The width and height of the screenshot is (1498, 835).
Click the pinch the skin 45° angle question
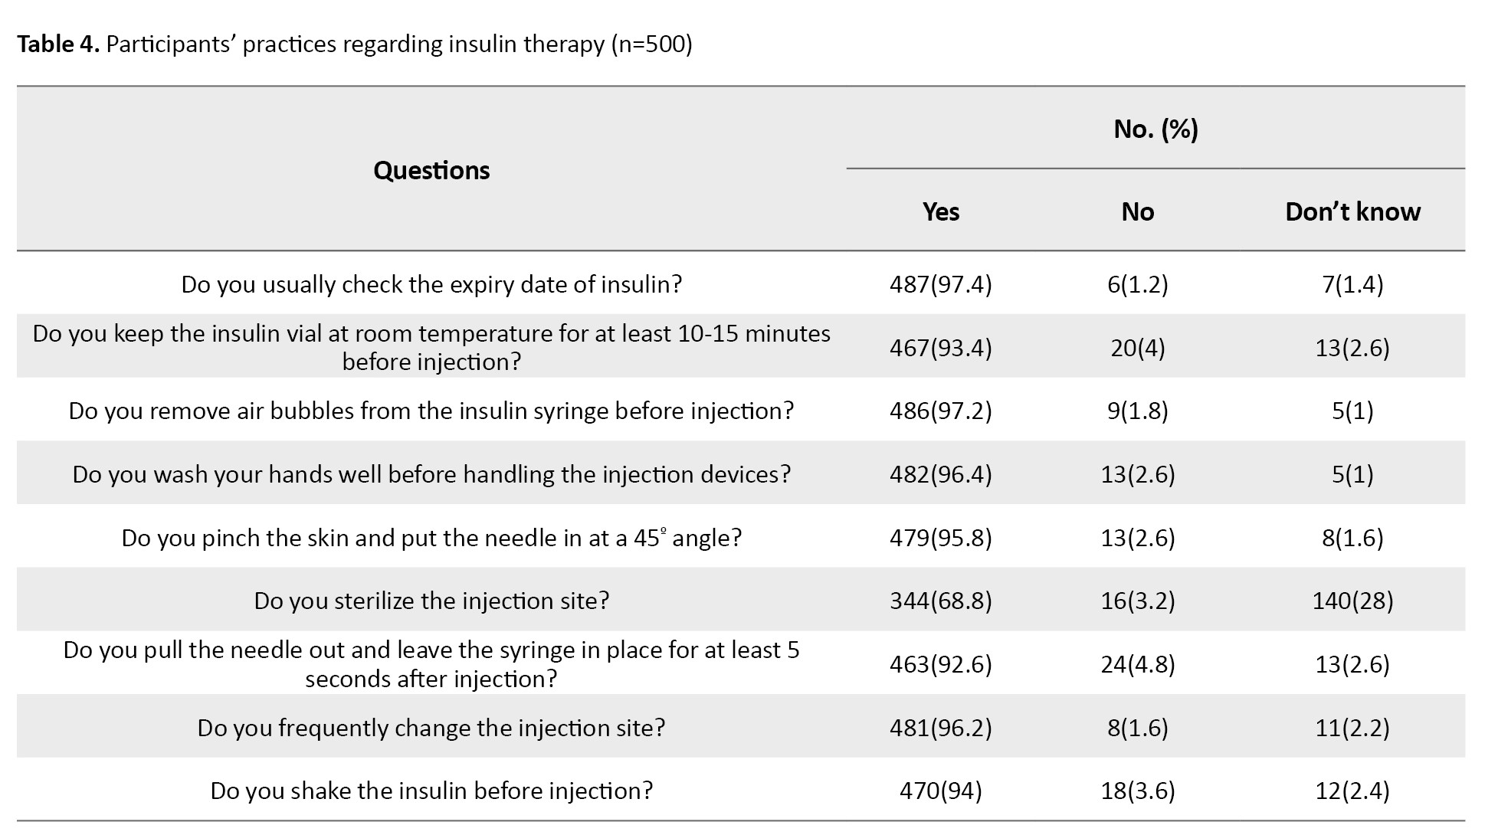tap(431, 538)
